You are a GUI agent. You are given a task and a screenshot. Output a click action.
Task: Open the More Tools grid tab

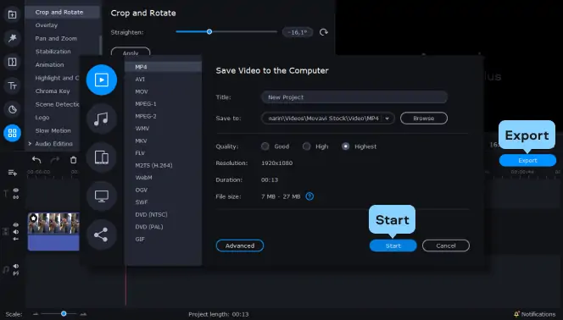point(12,133)
